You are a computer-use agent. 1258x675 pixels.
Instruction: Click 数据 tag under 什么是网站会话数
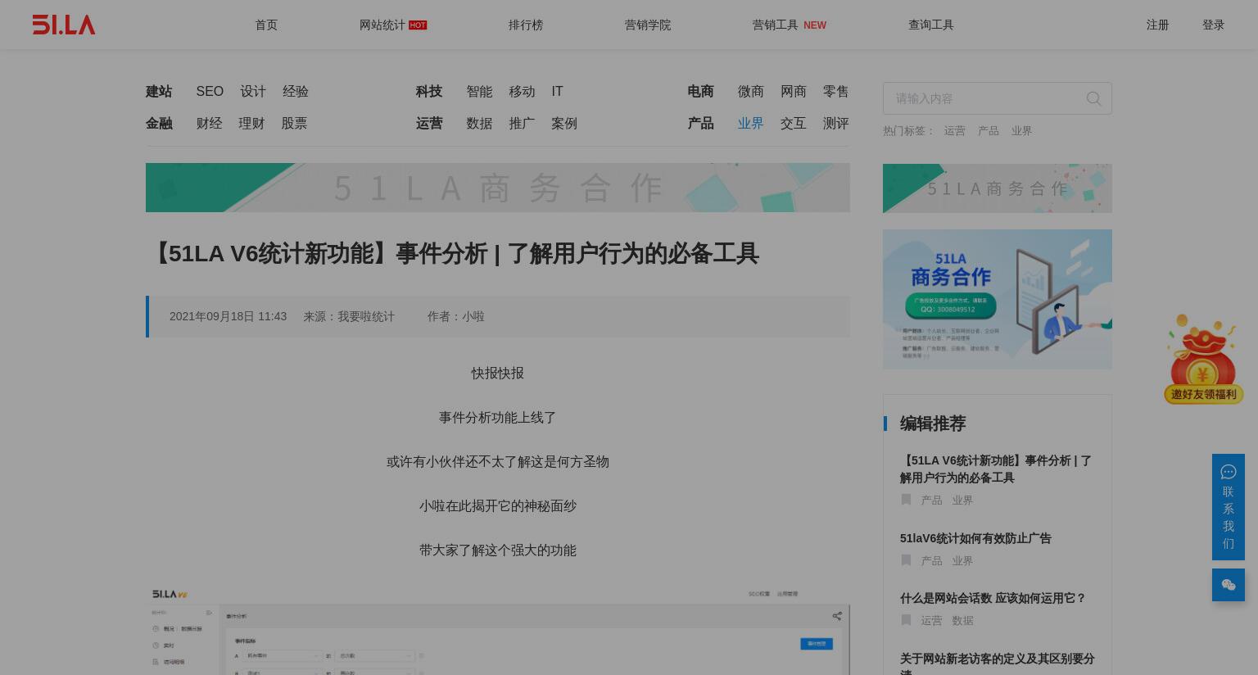click(962, 621)
